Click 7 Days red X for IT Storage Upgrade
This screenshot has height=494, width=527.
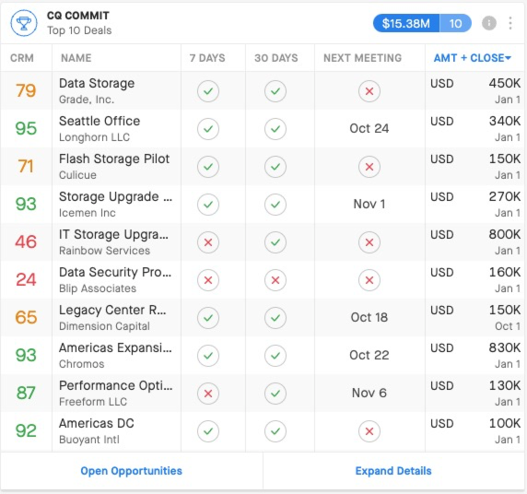(208, 242)
